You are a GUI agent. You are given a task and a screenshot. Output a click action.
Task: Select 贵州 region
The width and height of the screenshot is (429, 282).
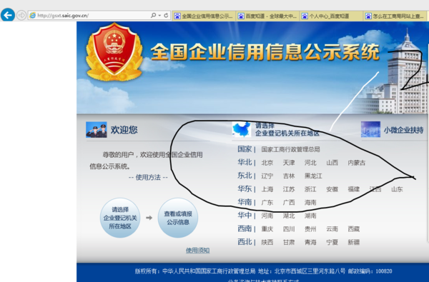(x=310, y=228)
